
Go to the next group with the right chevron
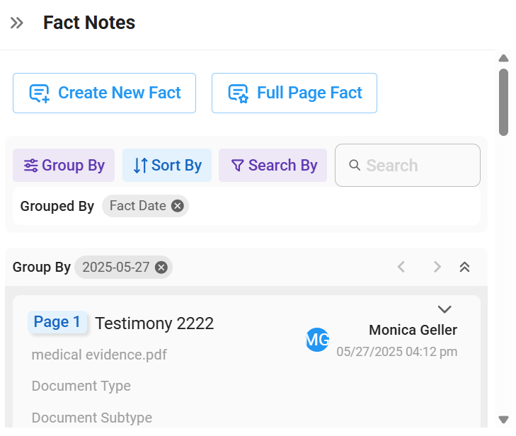[x=437, y=267]
